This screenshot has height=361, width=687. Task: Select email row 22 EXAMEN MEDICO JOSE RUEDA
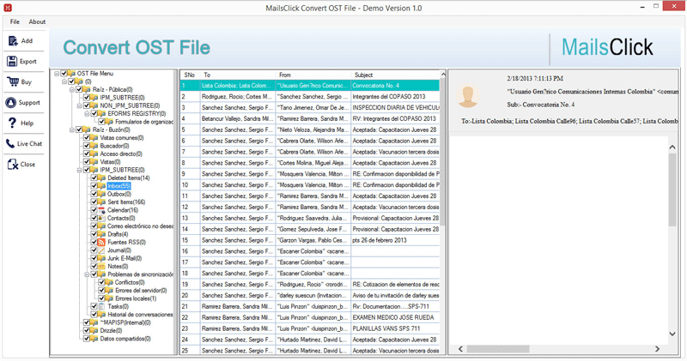coord(310,317)
